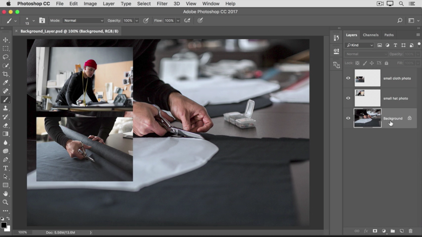Delete layer using trash icon
Screen dimensions: 422x237
tap(410, 231)
